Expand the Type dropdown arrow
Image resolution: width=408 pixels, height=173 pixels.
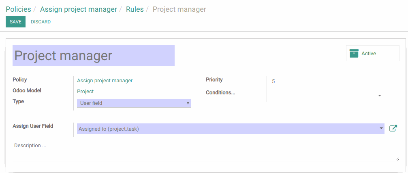[x=188, y=103]
